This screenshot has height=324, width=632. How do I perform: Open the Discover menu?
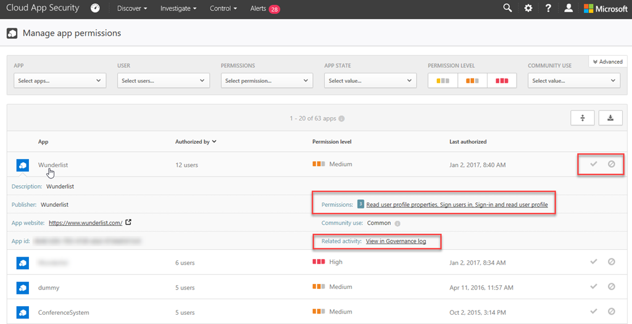[x=132, y=9]
